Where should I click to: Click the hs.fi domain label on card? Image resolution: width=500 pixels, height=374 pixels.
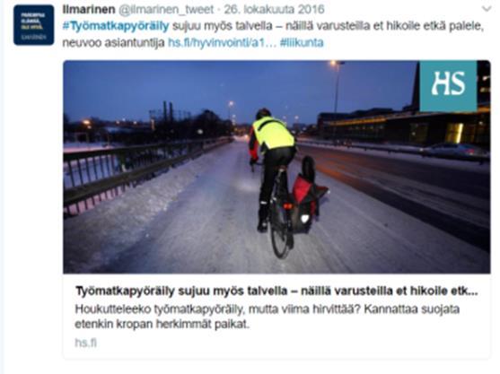tap(86, 343)
